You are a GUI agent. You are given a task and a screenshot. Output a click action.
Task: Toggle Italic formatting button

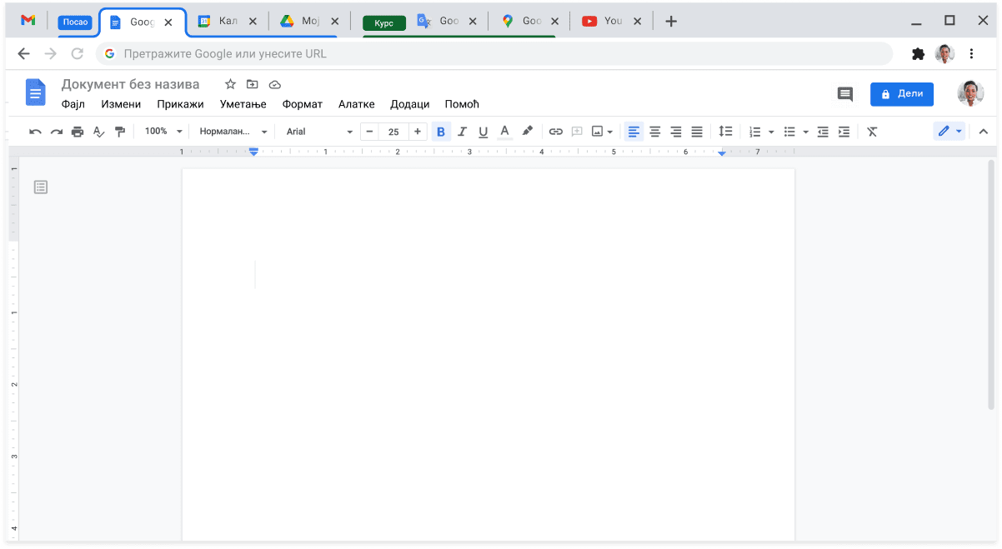click(x=462, y=132)
